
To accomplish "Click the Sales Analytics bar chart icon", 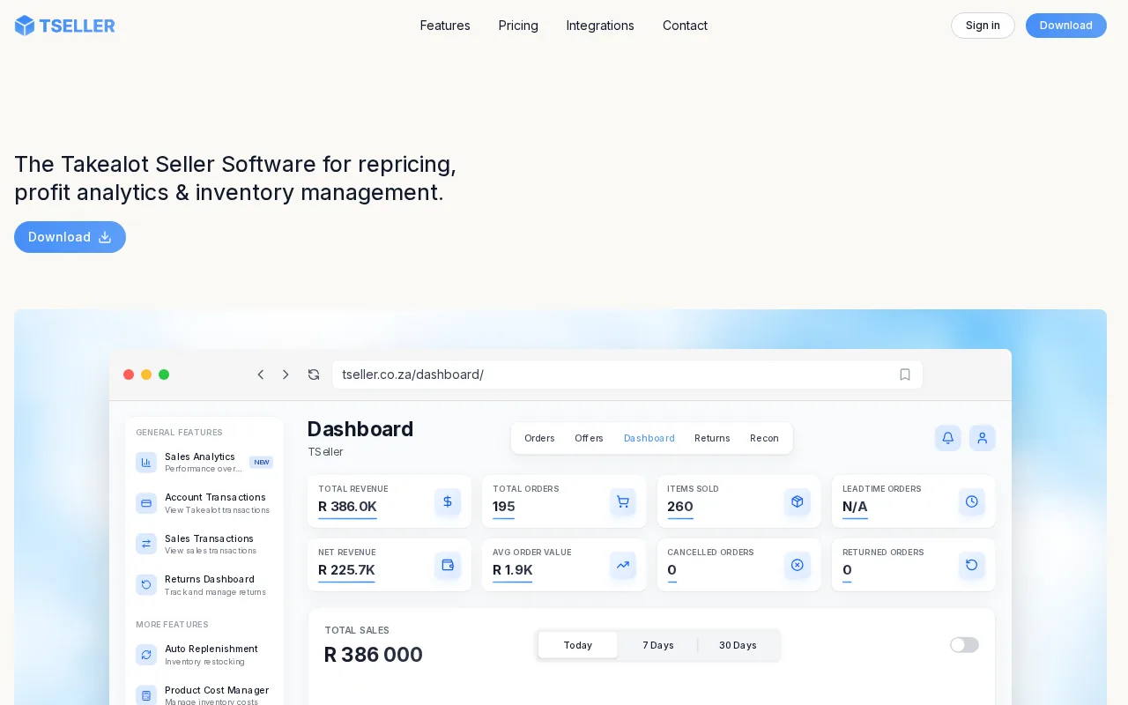I will point(146,463).
